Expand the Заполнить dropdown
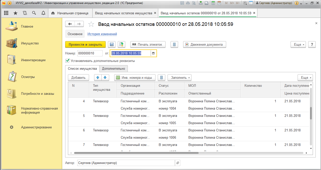The width and height of the screenshot is (321, 170). click(x=179, y=77)
